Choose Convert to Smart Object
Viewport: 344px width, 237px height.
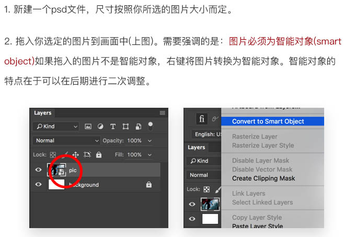click(272, 121)
